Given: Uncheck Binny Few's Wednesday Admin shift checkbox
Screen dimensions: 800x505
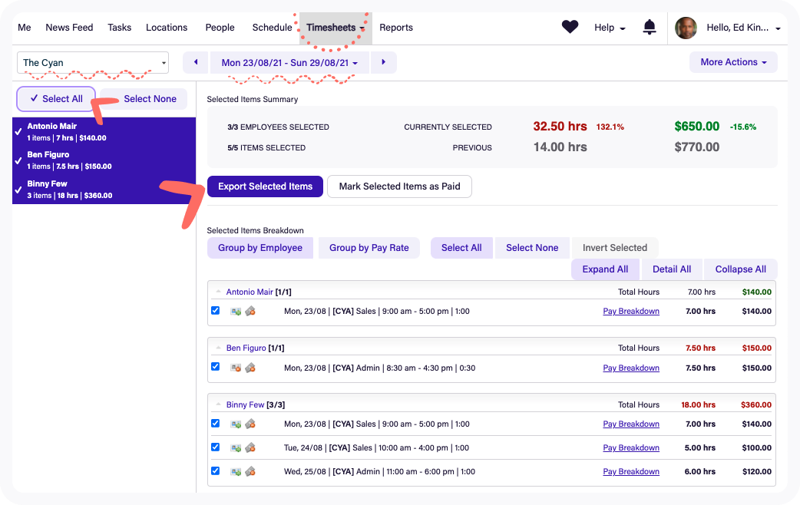Looking at the screenshot, I should [215, 471].
